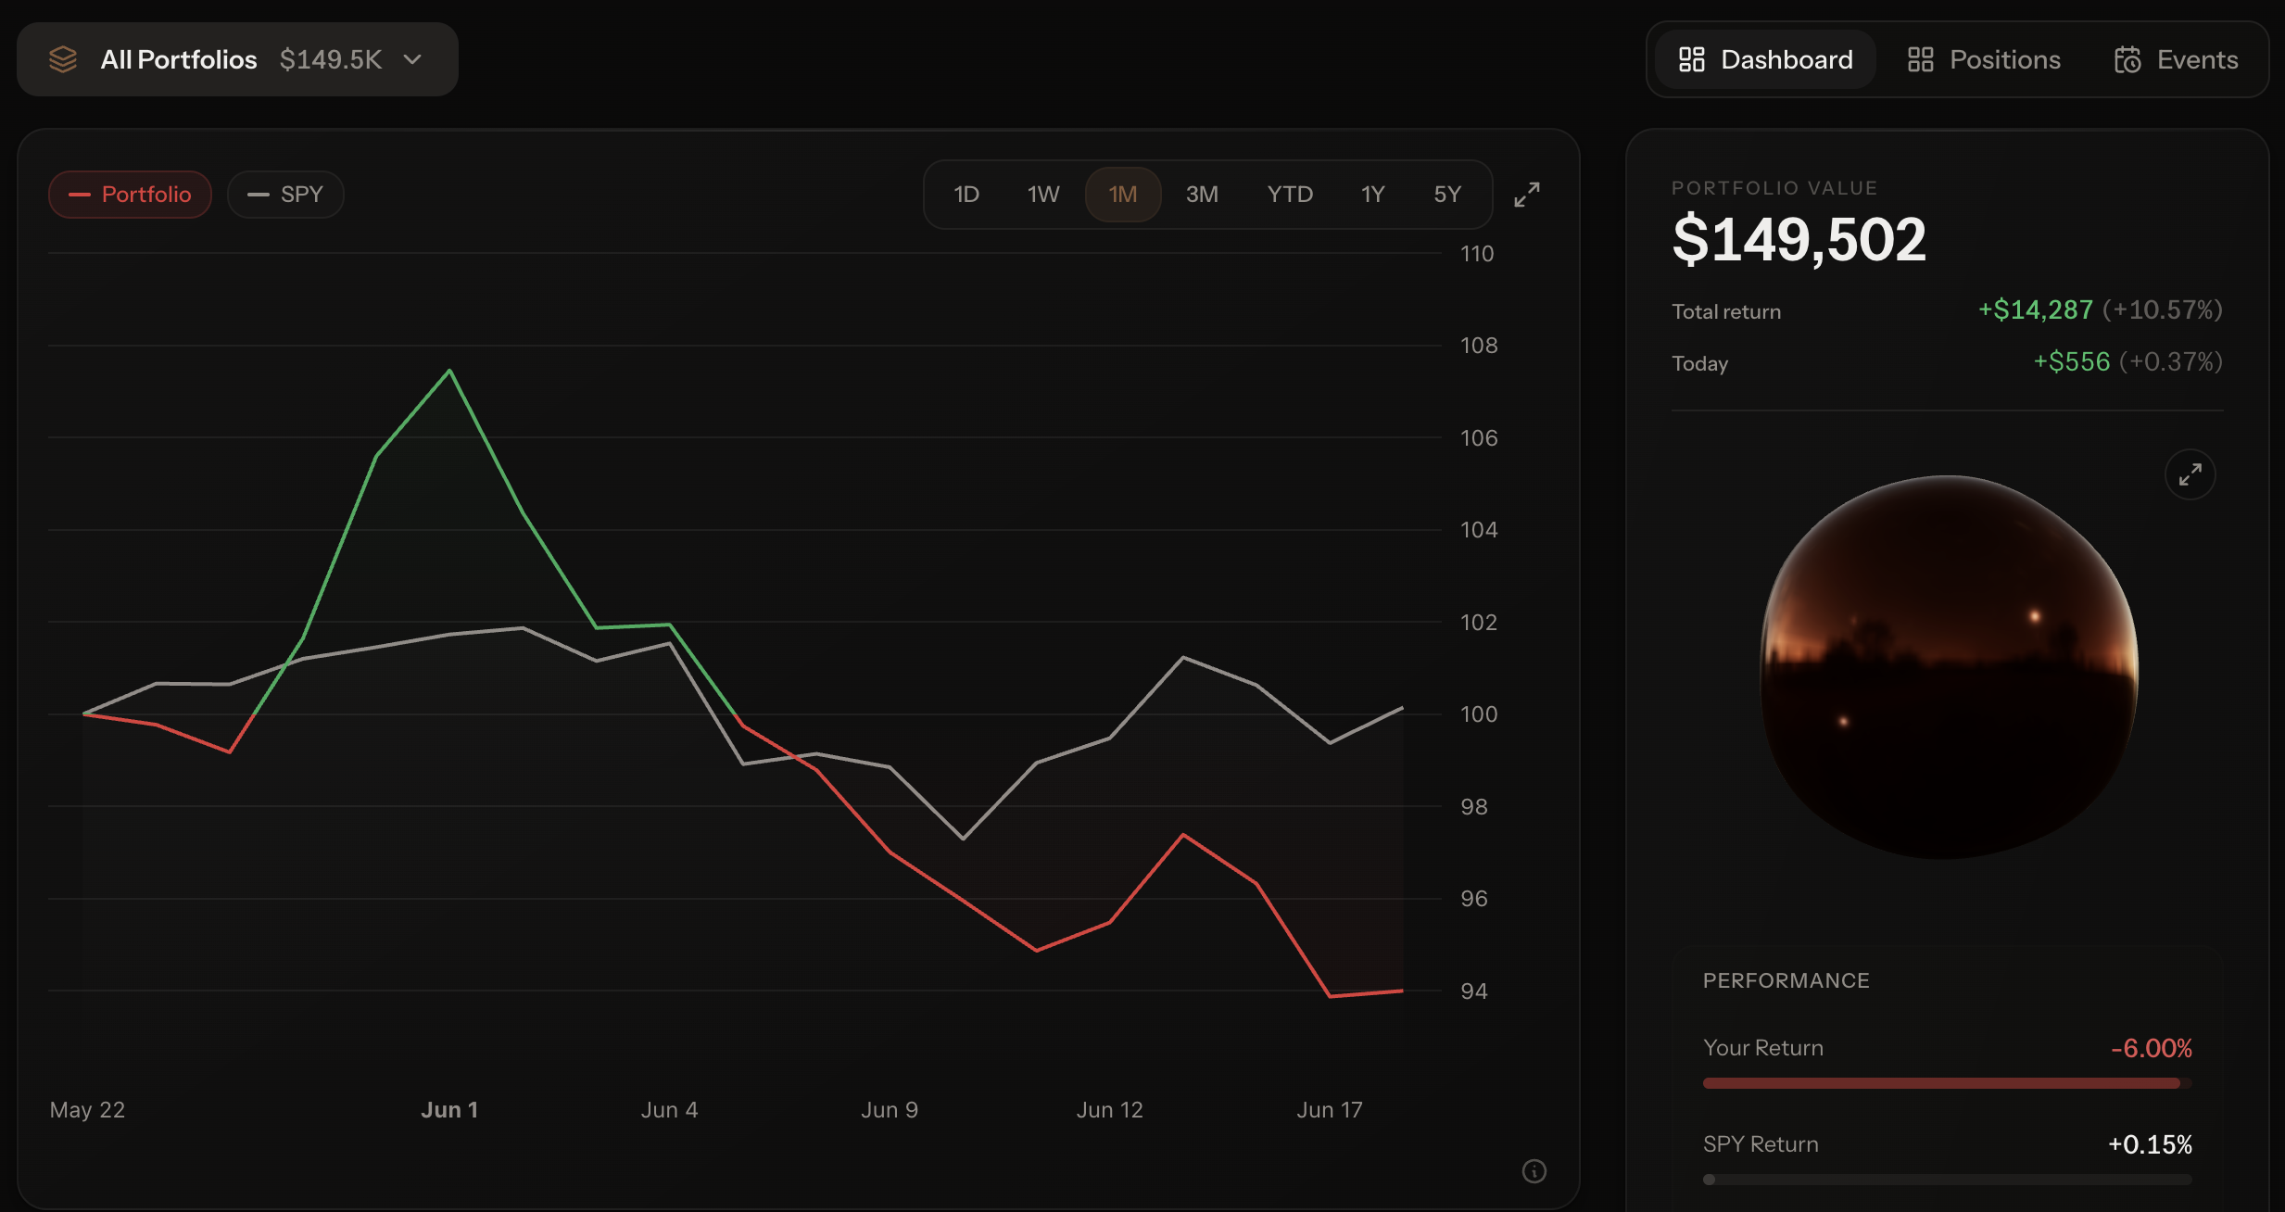Select the 1M time range

[x=1123, y=195]
